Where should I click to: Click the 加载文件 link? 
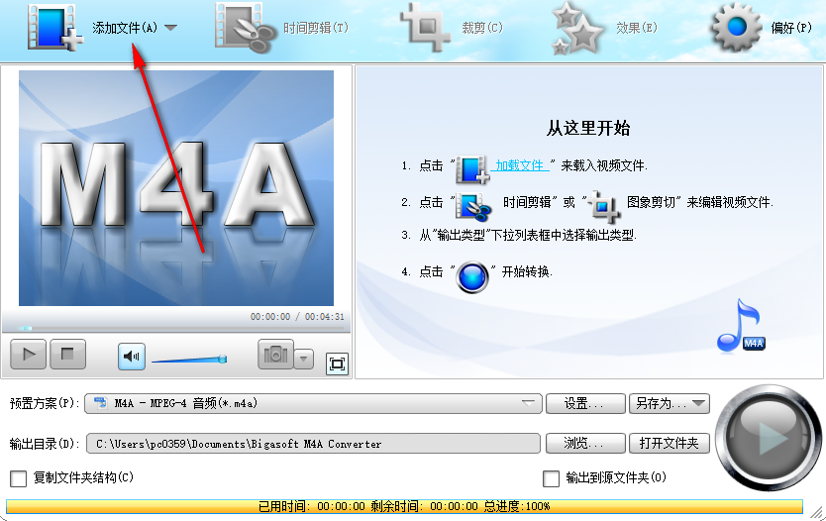point(519,165)
